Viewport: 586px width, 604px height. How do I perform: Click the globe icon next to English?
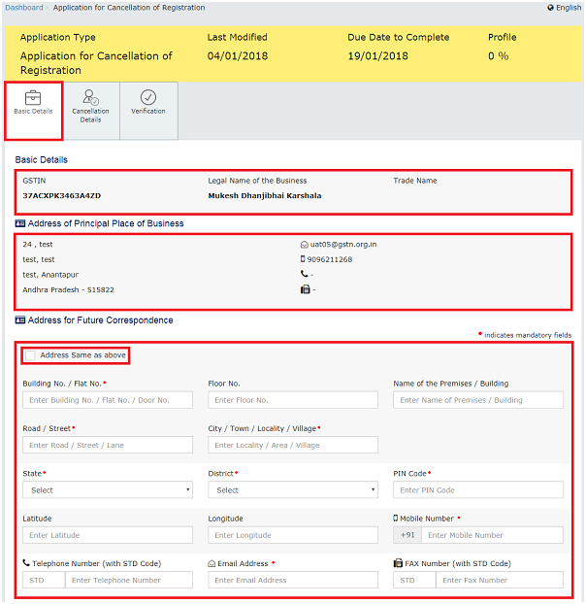(x=550, y=8)
